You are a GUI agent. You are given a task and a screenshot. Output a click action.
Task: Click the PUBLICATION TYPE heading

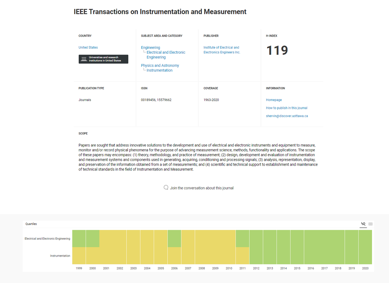[x=91, y=88]
